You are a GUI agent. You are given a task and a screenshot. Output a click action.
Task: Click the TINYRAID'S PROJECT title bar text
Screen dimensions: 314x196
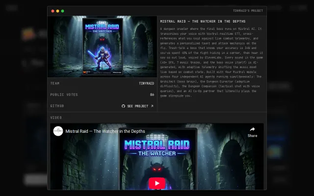tap(248, 11)
